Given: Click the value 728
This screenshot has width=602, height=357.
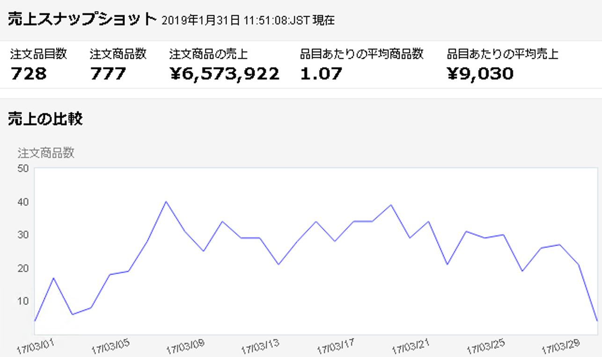Looking at the screenshot, I should [29, 73].
